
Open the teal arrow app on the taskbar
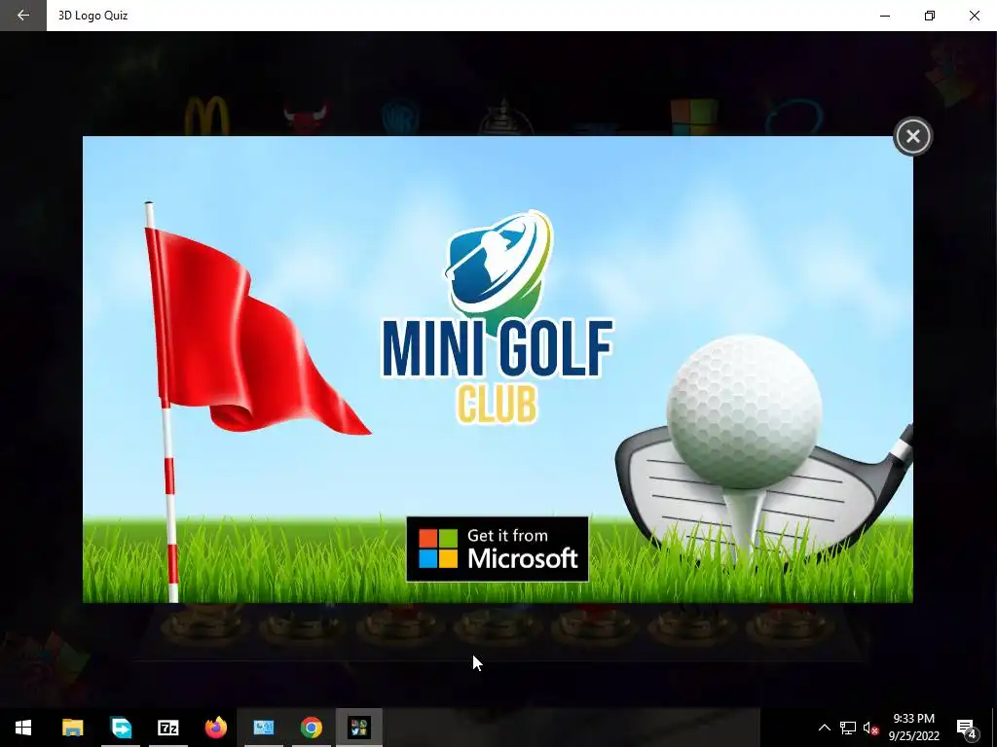click(121, 728)
